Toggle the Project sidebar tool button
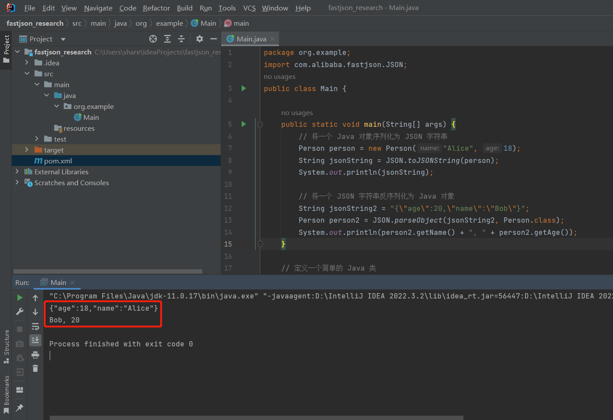Image resolution: width=613 pixels, height=420 pixels. [x=6, y=49]
